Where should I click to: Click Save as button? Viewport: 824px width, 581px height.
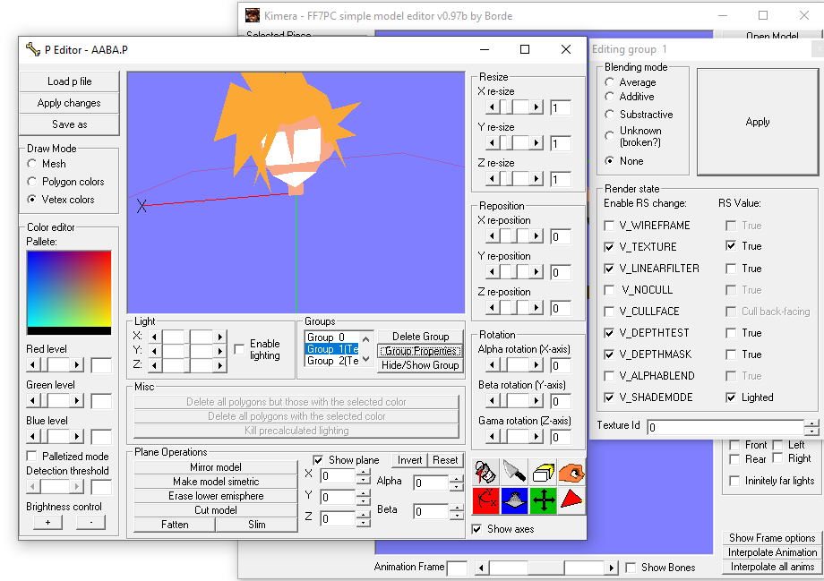pyautogui.click(x=69, y=124)
